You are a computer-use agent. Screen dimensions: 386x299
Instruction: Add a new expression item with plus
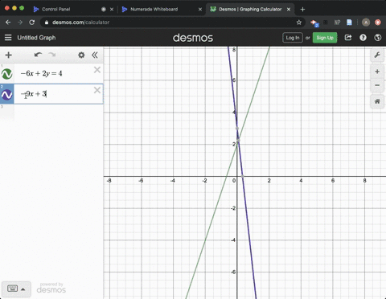pyautogui.click(x=9, y=55)
